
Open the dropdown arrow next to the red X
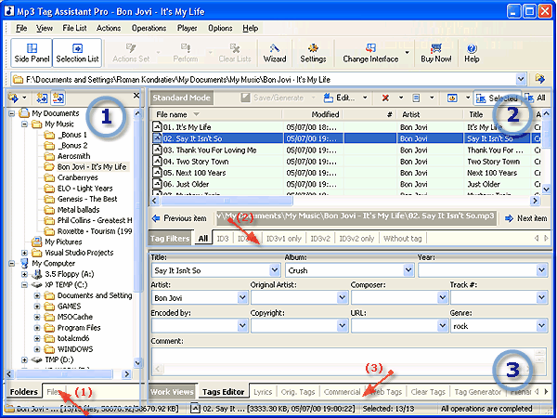(x=401, y=98)
